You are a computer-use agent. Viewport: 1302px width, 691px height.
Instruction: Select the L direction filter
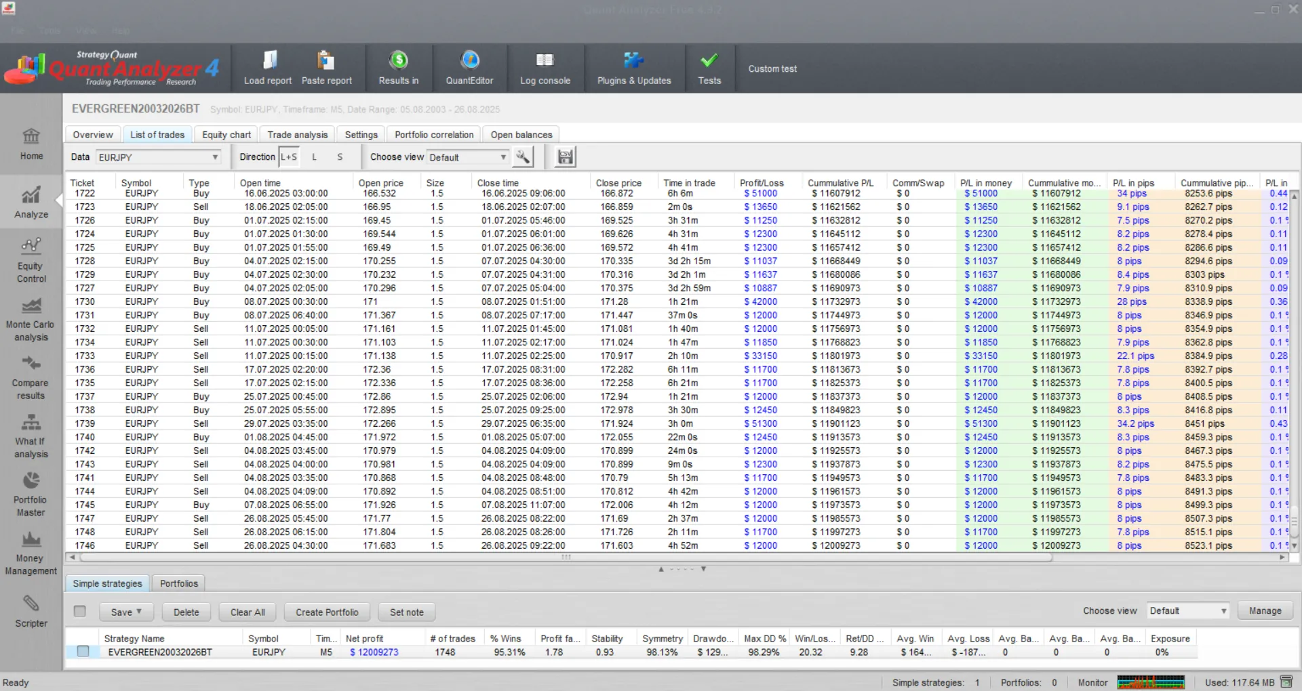click(x=314, y=157)
